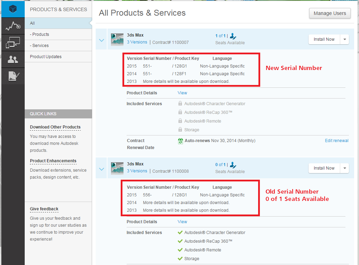Click the Contract# 1100008 text
The height and width of the screenshot is (265, 359).
click(x=170, y=171)
